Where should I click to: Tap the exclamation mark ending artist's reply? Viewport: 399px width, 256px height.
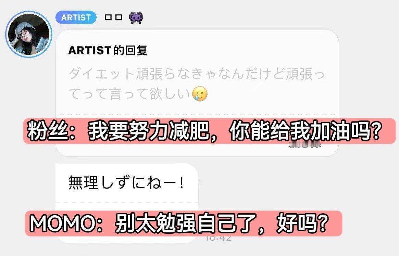182,183
